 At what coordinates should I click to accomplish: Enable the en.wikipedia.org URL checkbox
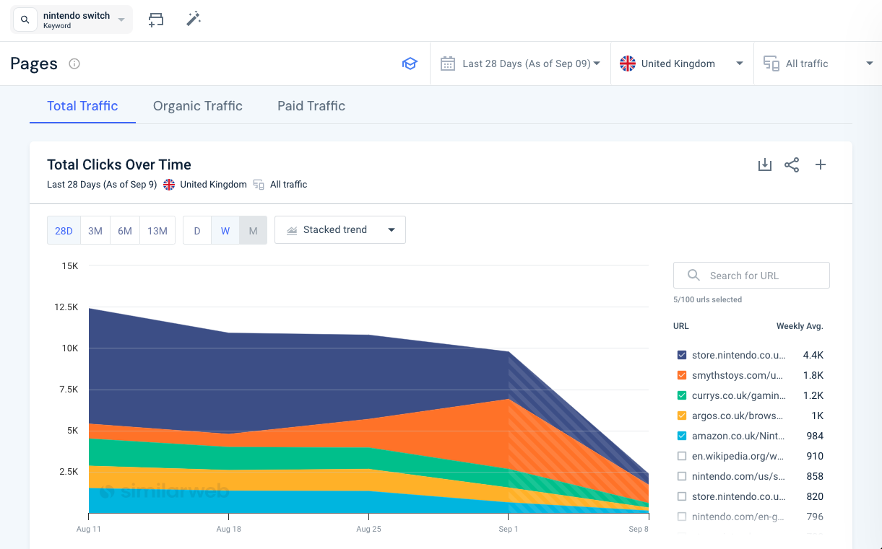pyautogui.click(x=682, y=456)
